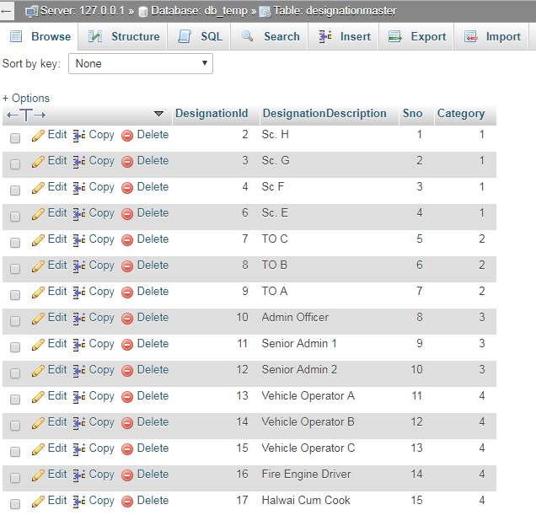This screenshot has height=526, width=536.
Task: Check the Halwai Cum Cook row checkbox
Action: (x=15, y=504)
